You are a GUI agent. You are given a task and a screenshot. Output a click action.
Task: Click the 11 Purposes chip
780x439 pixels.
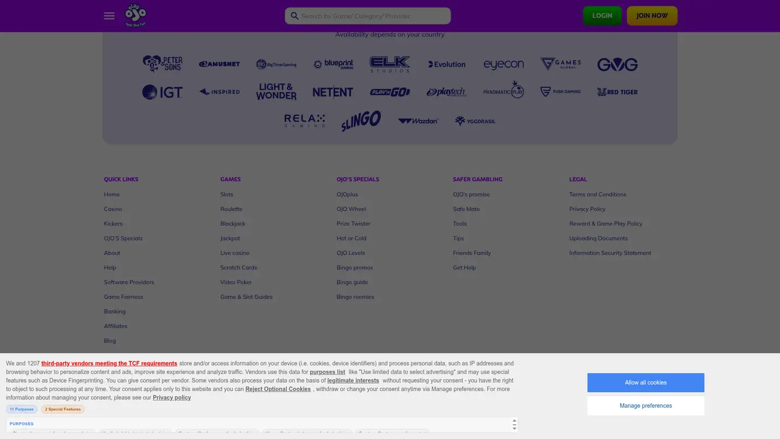(22, 409)
